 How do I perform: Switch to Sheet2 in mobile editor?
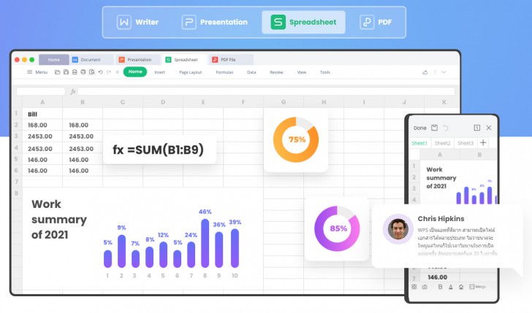(442, 143)
